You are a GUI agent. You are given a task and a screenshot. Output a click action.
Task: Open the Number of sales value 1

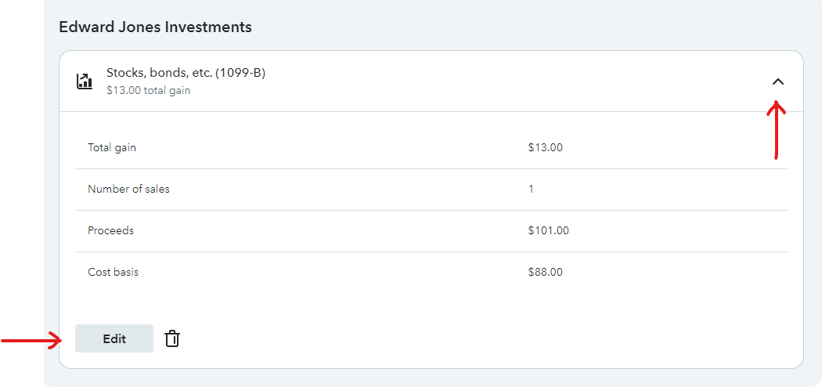(x=531, y=189)
